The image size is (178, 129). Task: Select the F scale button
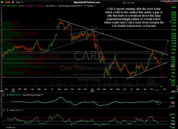coord(177,92)
